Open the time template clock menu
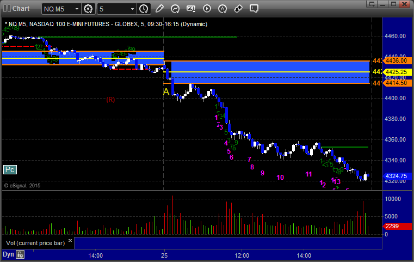The width and height of the screenshot is (414, 262). 144,9
